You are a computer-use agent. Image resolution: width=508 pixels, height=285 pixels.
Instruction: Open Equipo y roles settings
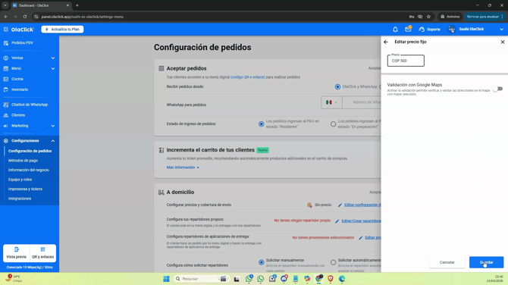[20, 180]
